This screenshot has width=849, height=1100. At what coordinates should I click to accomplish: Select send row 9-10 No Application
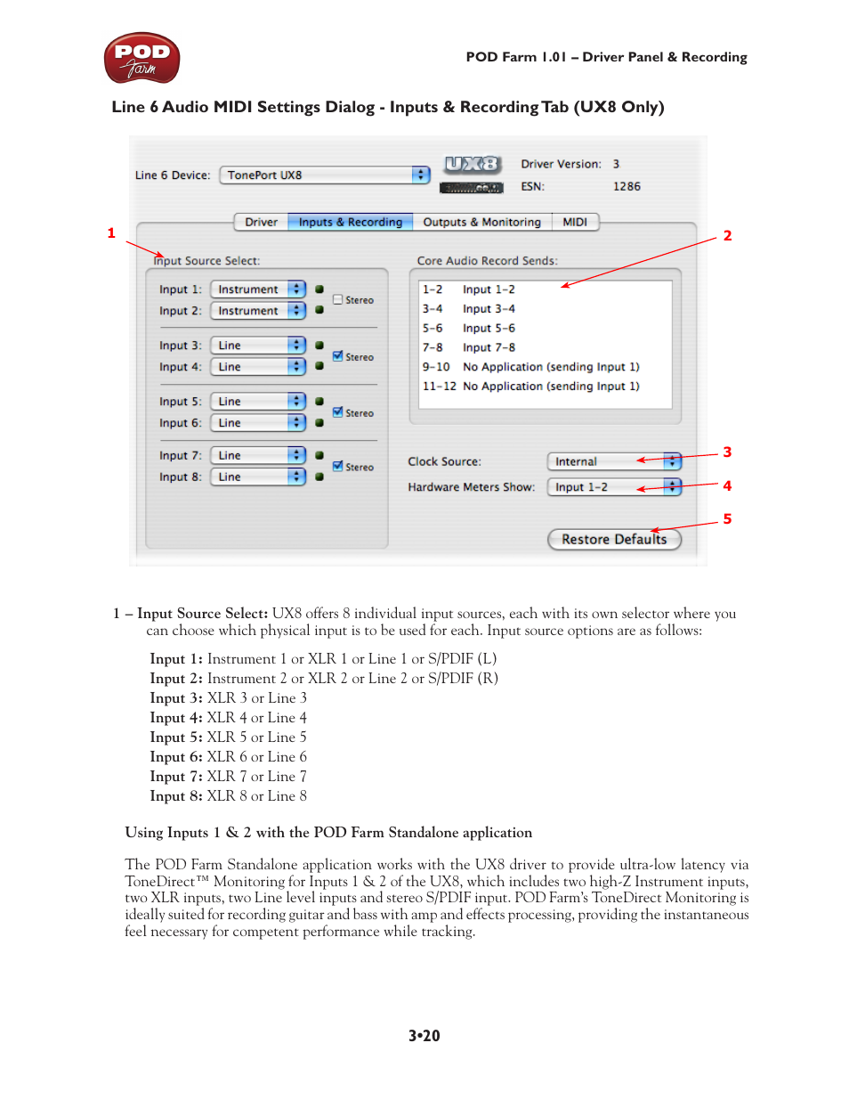(x=545, y=367)
